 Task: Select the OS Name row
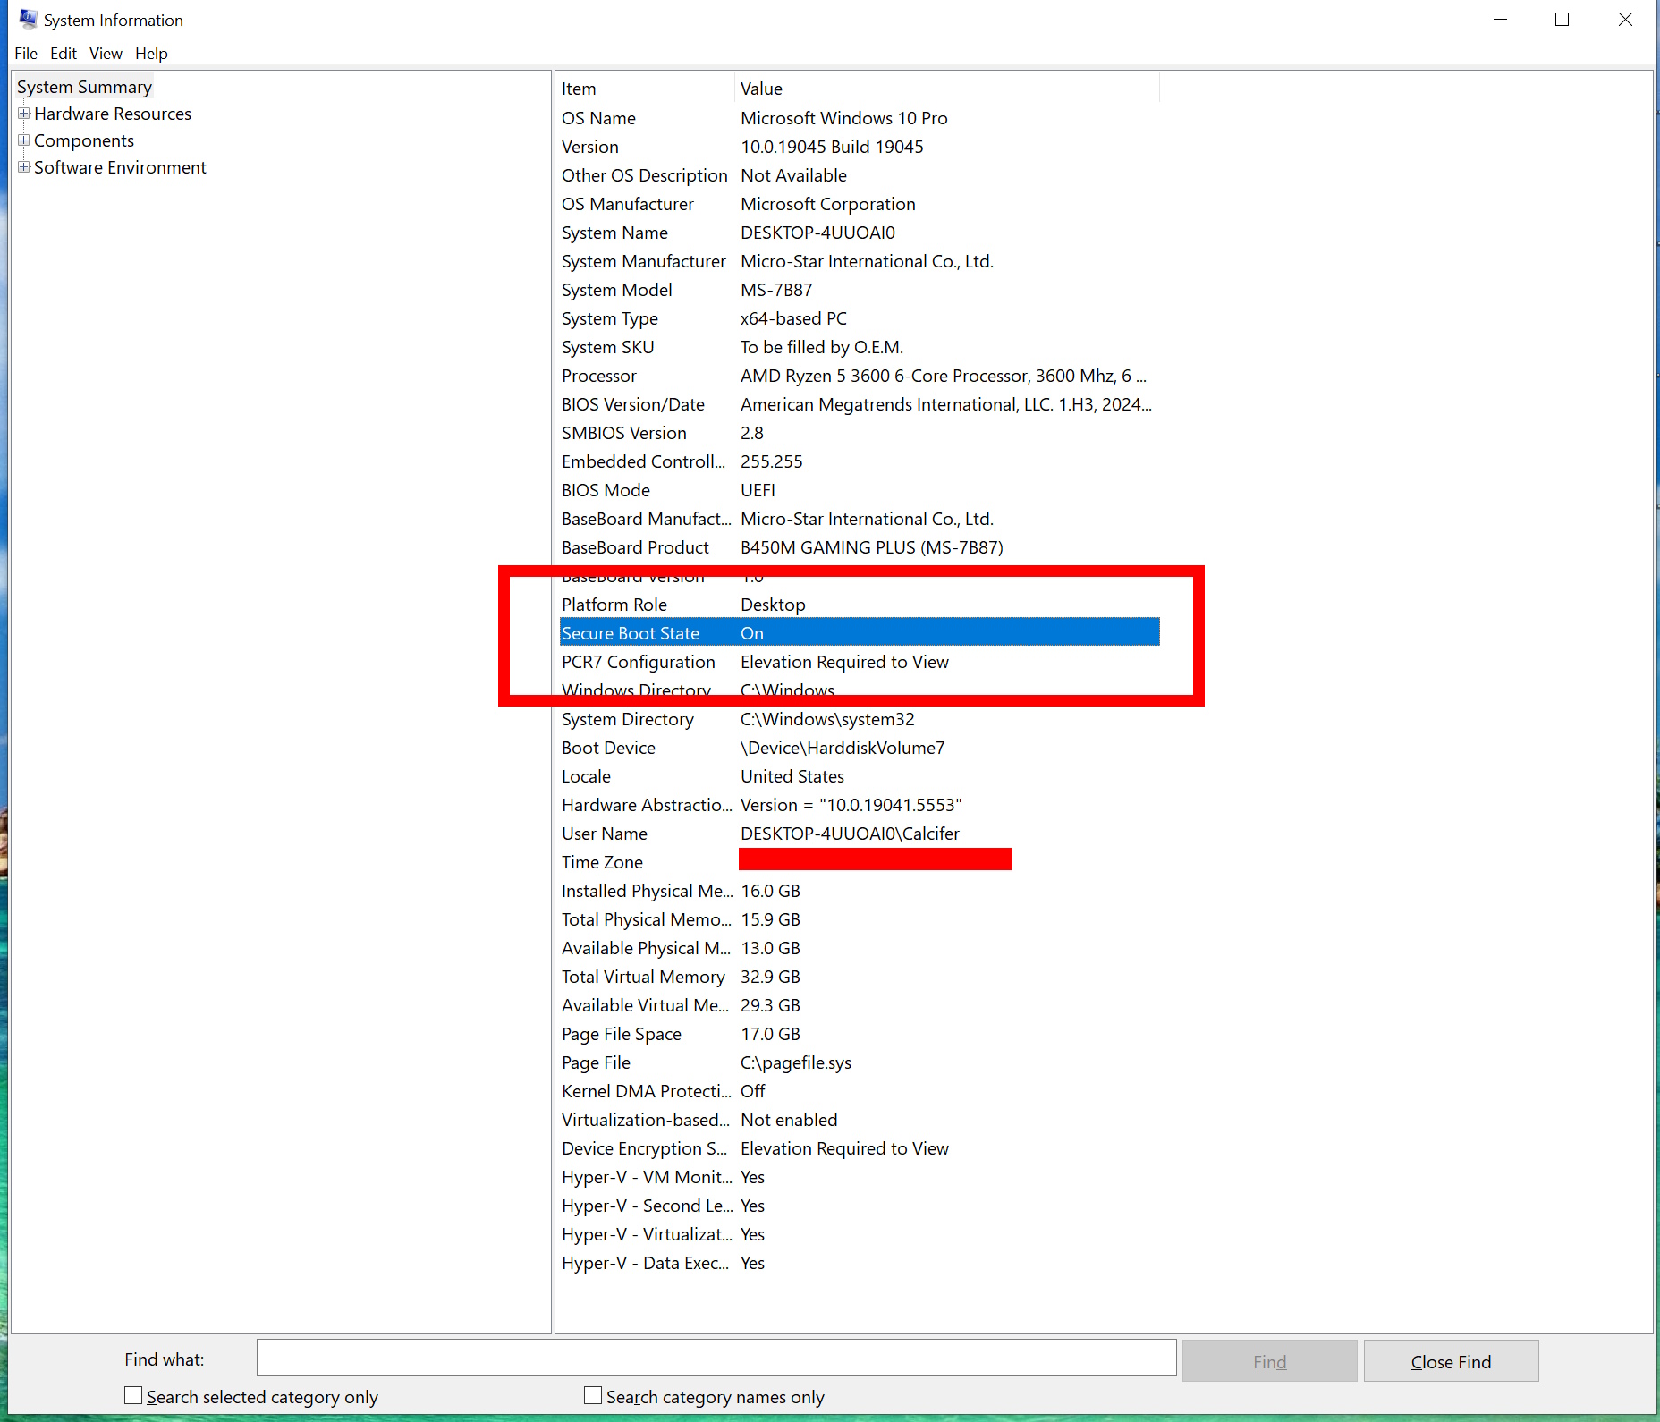[x=860, y=118]
